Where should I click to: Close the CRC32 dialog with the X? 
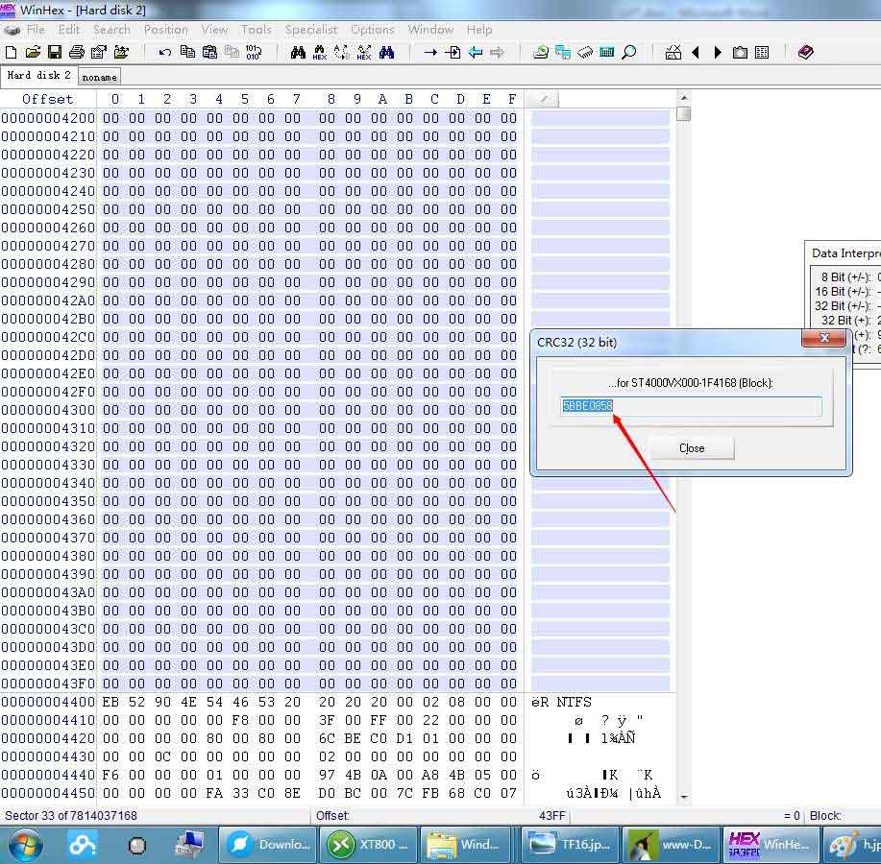[x=824, y=338]
